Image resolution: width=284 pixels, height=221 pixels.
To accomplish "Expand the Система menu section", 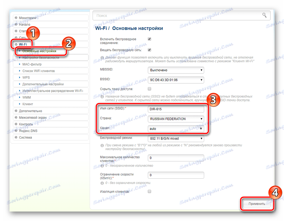I will (51, 137).
